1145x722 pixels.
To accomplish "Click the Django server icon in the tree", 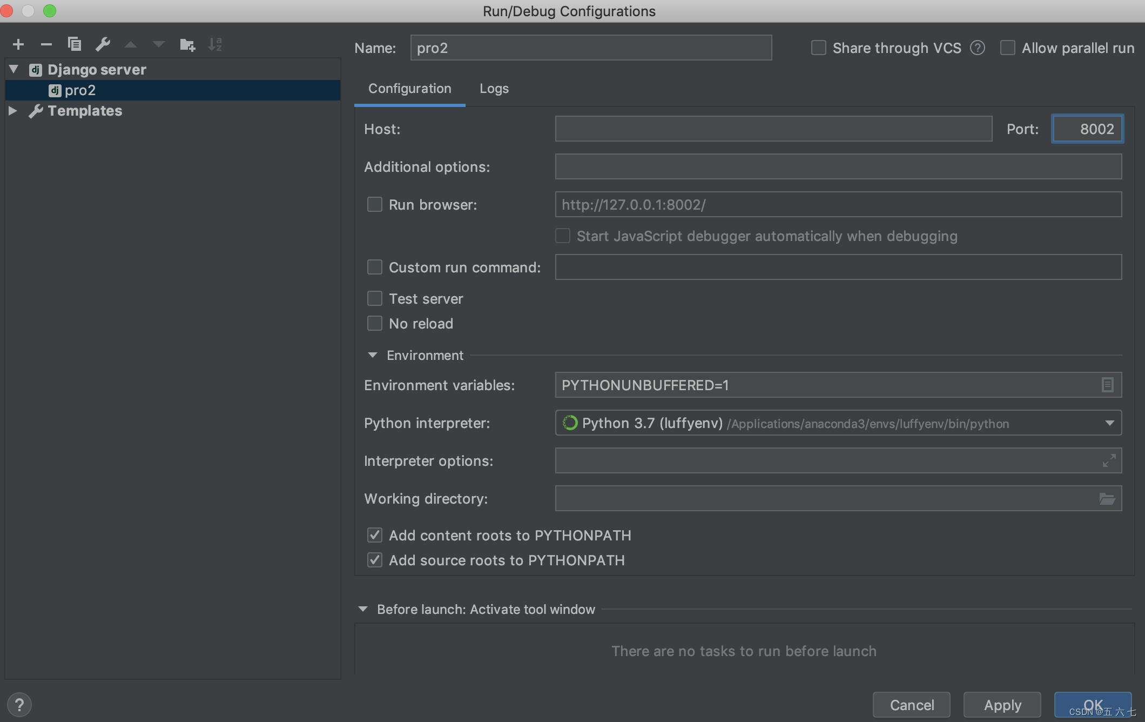I will pos(36,70).
